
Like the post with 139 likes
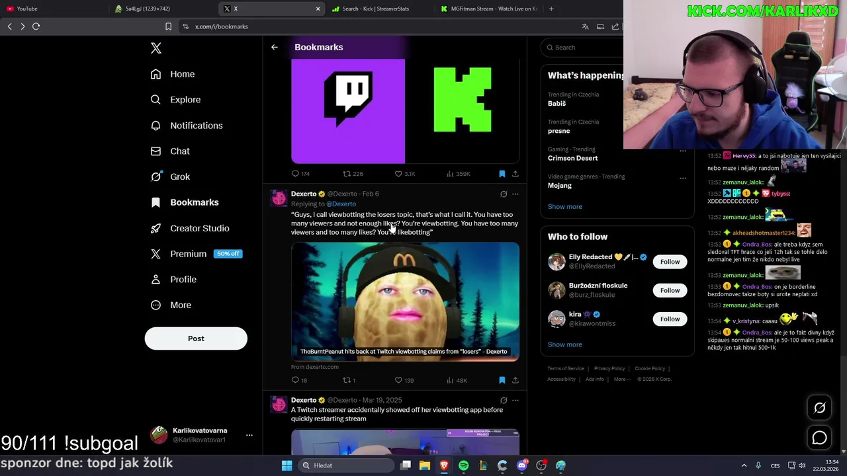pos(404,380)
